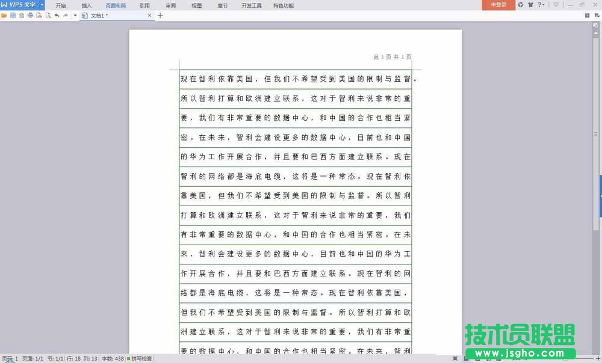Expand the quick access toolbar customization dropdown
602x363 pixels.
click(x=75, y=16)
